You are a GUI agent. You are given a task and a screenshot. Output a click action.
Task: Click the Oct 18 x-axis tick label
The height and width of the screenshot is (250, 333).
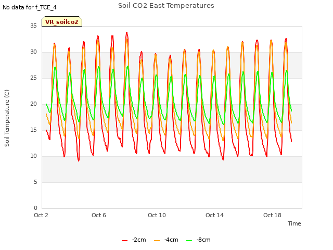(x=272, y=215)
